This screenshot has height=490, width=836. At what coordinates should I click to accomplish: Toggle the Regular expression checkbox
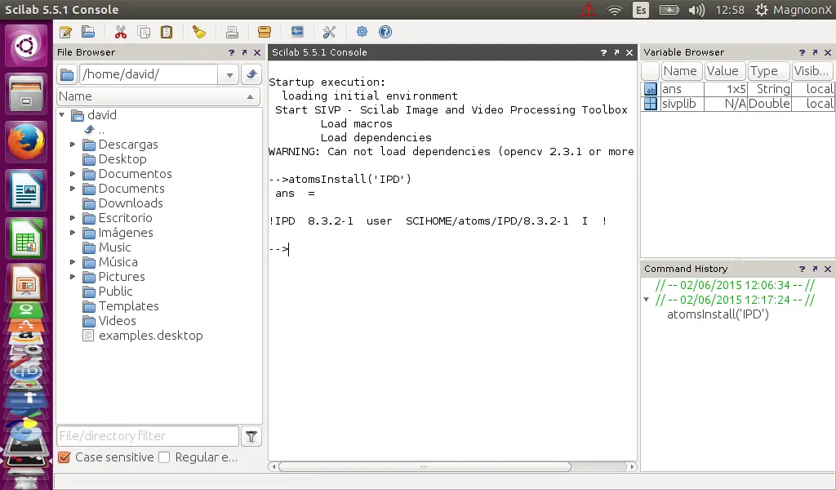[164, 457]
